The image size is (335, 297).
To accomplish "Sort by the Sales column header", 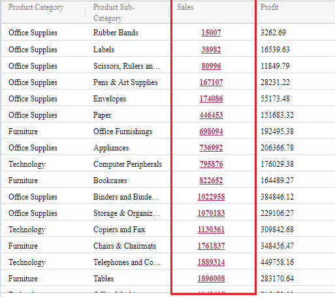I will (185, 7).
